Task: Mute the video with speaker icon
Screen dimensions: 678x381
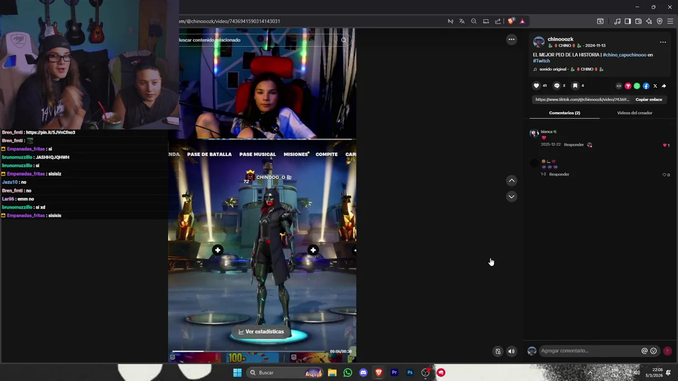Action: point(511,351)
